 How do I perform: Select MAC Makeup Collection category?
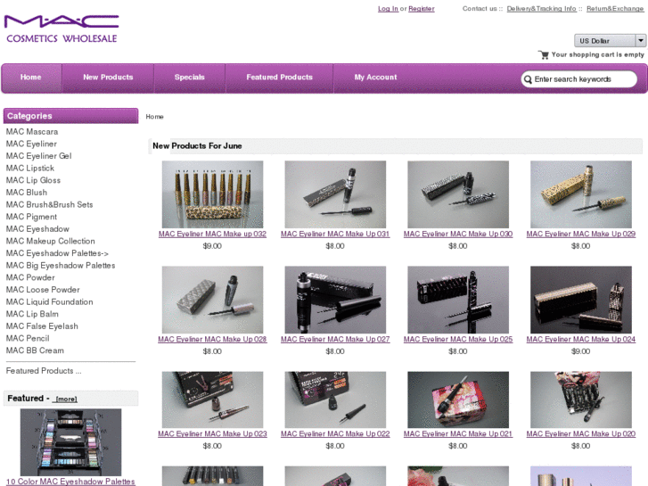click(x=51, y=241)
